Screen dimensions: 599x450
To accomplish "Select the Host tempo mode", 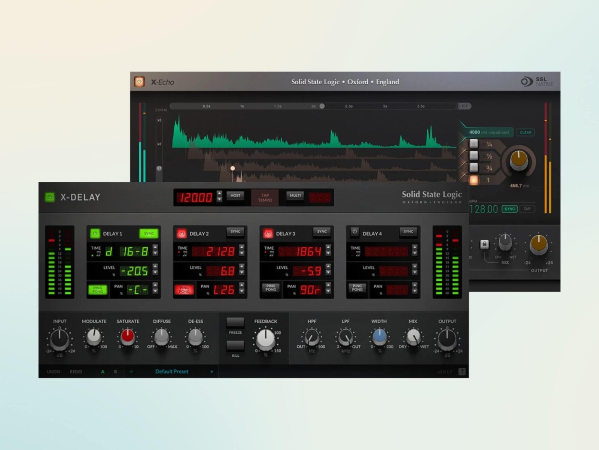I will pos(235,195).
